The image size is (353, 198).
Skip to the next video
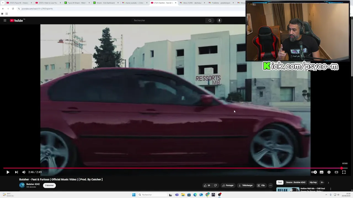click(x=16, y=172)
